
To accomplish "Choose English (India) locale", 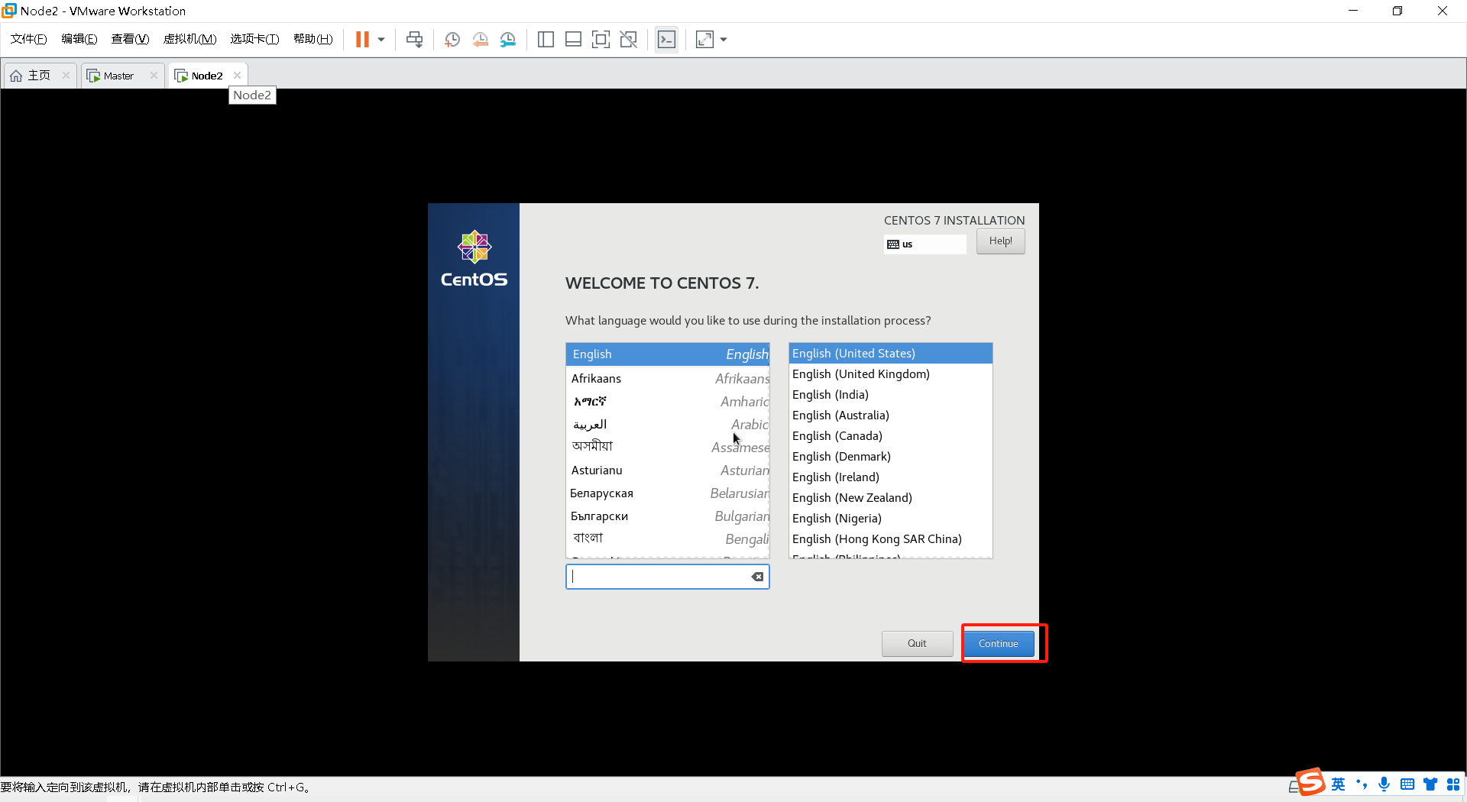I will coord(890,395).
